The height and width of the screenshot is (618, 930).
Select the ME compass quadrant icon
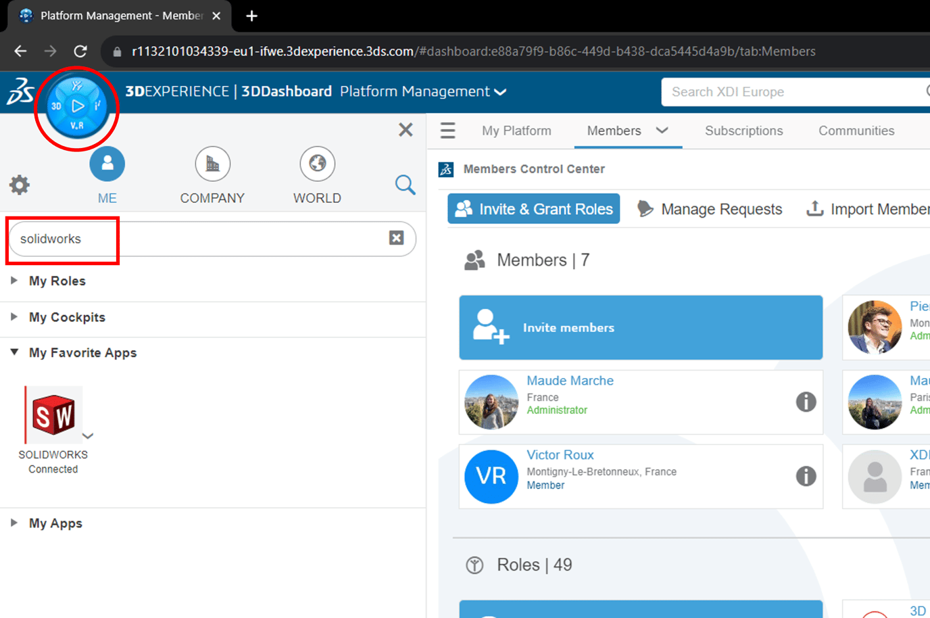[107, 164]
